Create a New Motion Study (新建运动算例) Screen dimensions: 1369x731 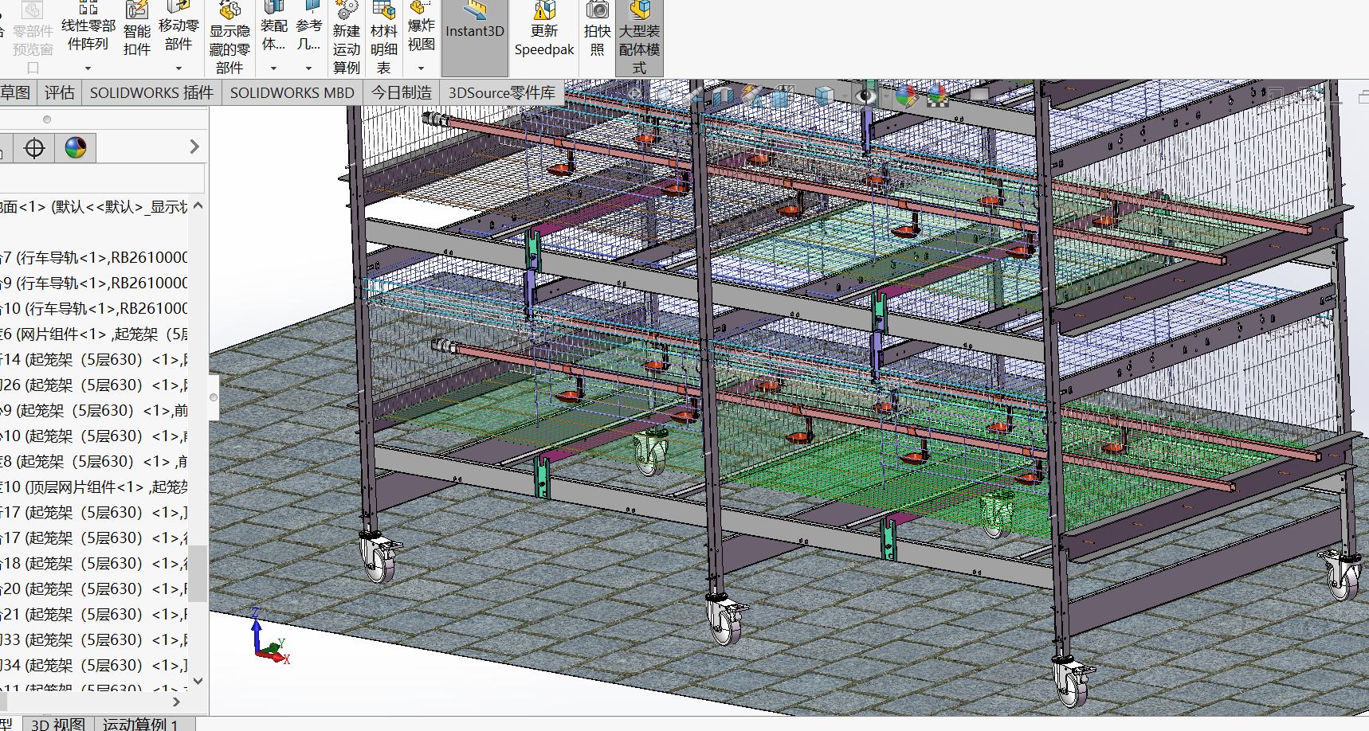pyautogui.click(x=346, y=38)
